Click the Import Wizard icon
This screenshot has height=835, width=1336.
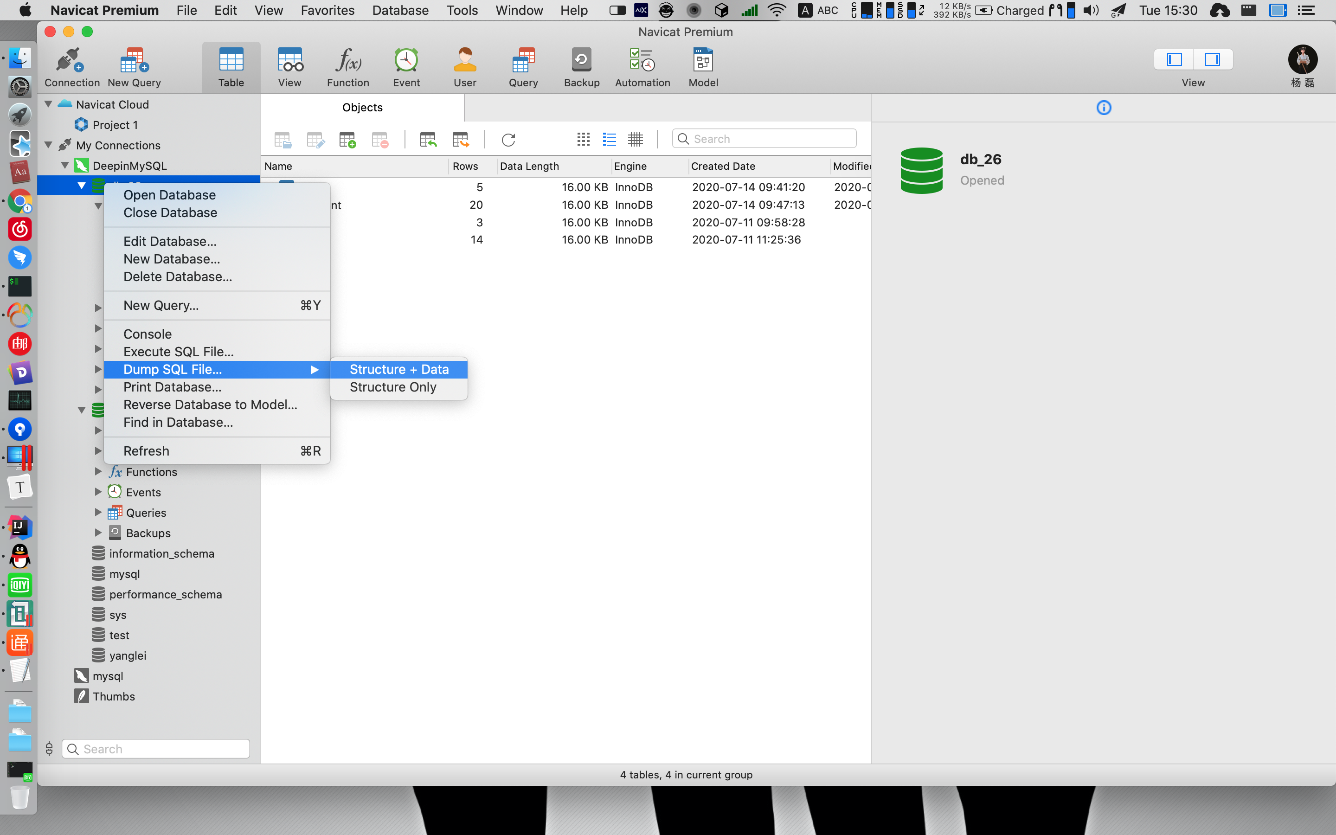pyautogui.click(x=428, y=139)
